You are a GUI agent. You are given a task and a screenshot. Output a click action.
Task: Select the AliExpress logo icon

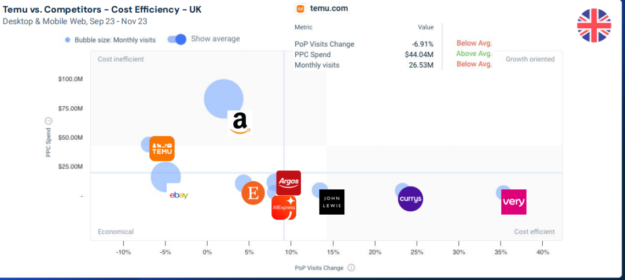click(x=284, y=208)
